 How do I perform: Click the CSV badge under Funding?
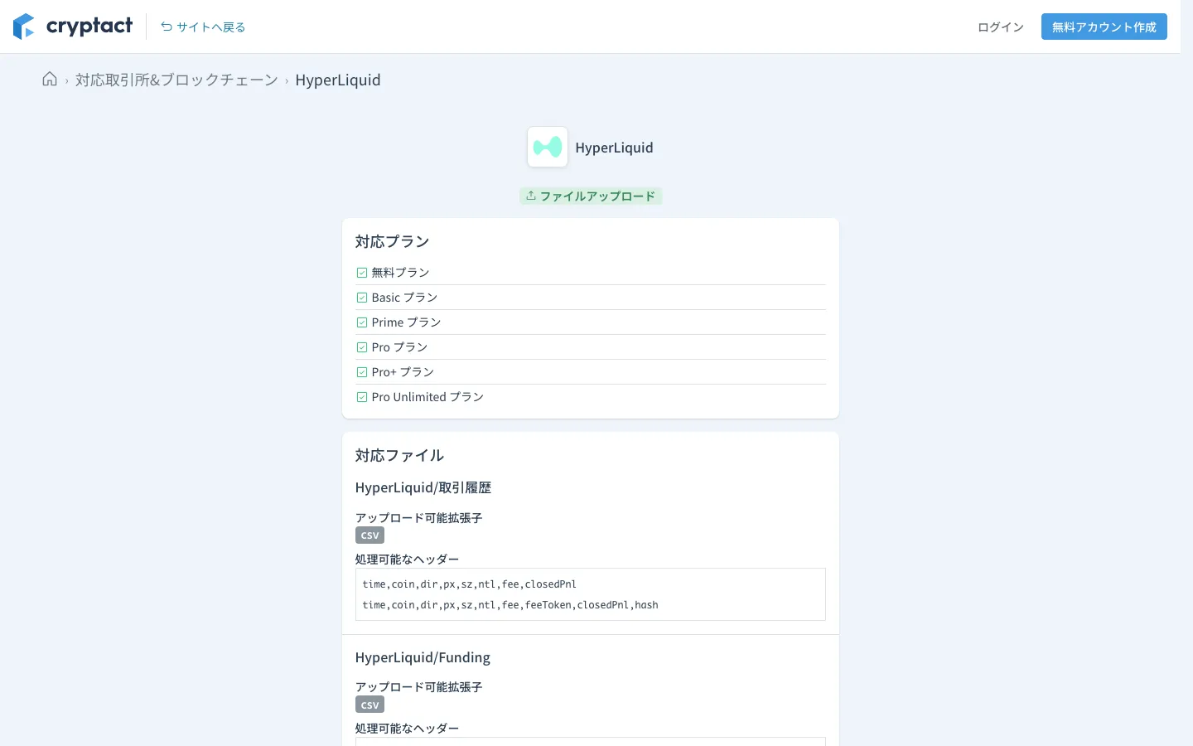tap(369, 705)
